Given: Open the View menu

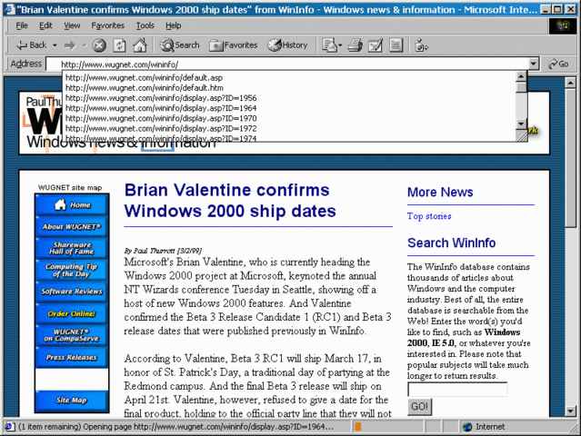Looking at the screenshot, I should click(72, 25).
